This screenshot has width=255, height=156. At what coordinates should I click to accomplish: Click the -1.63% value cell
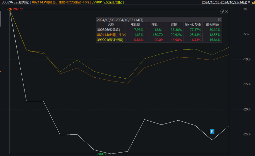138,35
